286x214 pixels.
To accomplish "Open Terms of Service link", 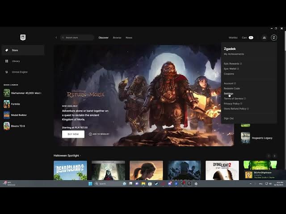I will tap(235, 99).
